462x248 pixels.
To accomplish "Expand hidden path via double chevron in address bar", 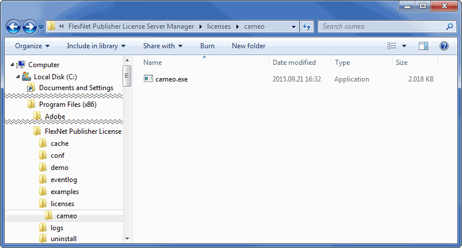I will 62,26.
